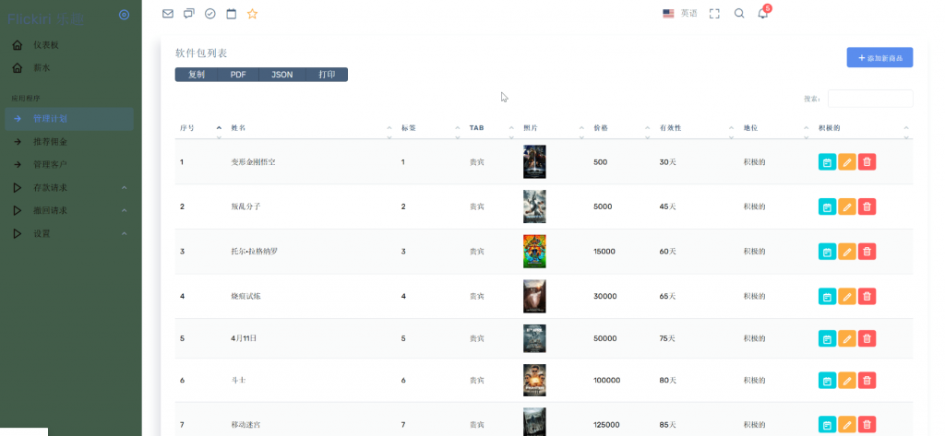Select the price cell 30000
945x436 pixels.
[x=605, y=296]
